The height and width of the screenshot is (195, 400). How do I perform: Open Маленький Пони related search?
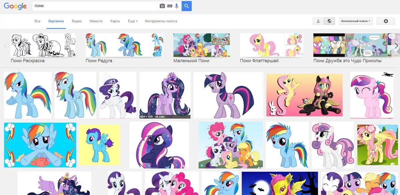tap(191, 61)
